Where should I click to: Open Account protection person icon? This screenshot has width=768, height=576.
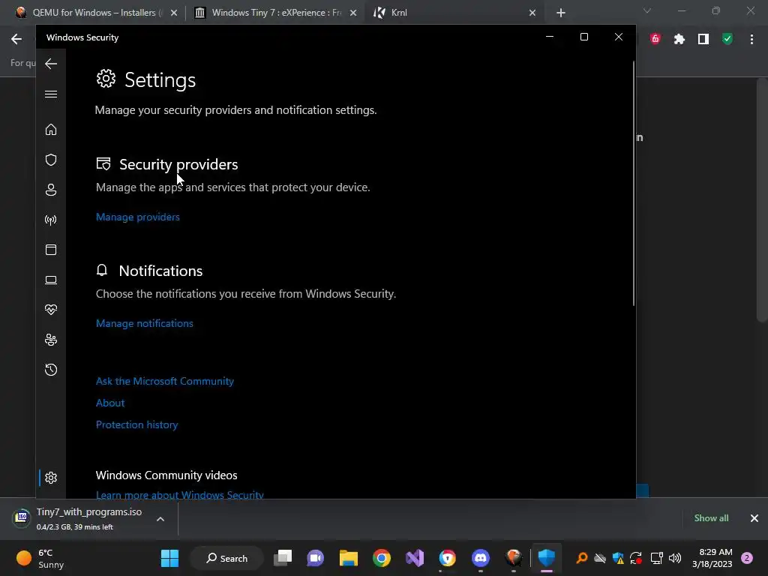[51, 190]
